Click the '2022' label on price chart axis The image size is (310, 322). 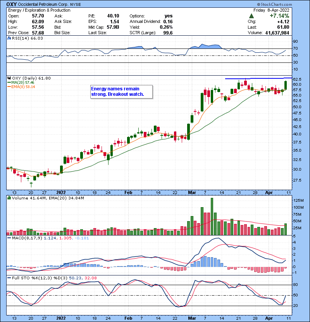pos(61,193)
